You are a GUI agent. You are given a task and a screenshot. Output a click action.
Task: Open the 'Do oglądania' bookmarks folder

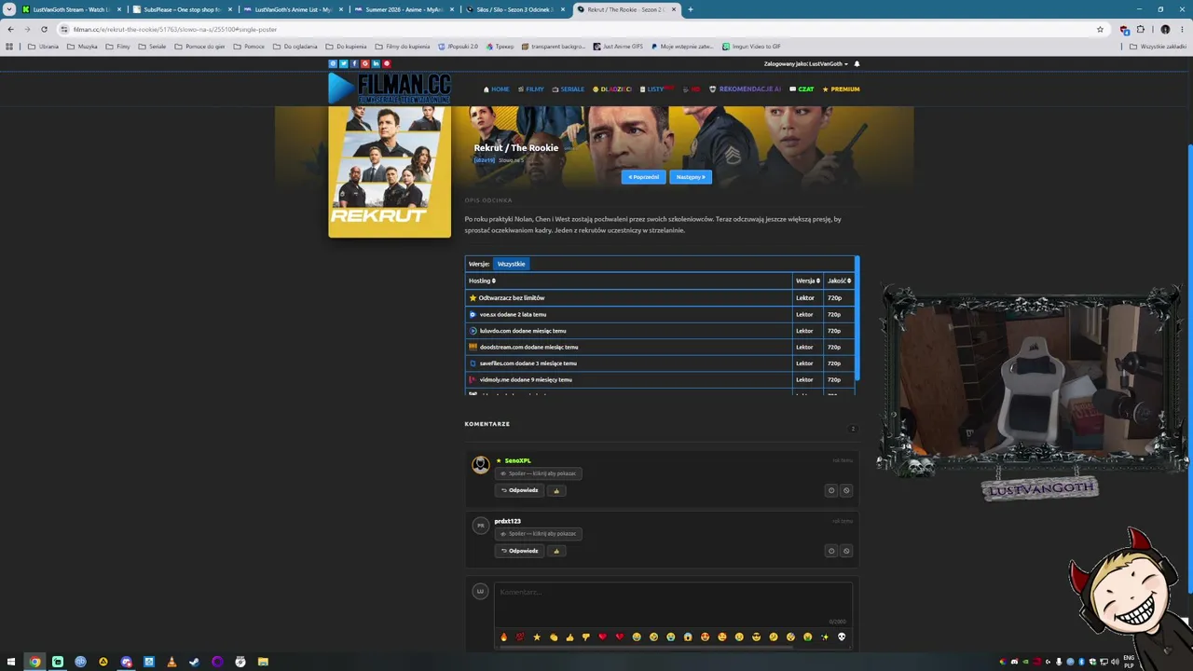pos(295,47)
